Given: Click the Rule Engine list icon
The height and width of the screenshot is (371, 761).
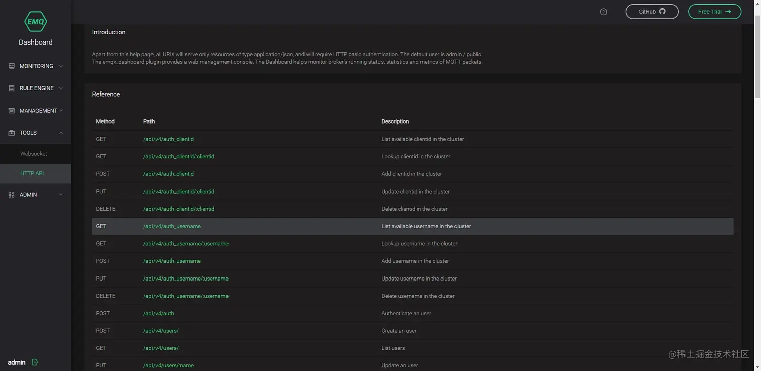Looking at the screenshot, I should pos(11,88).
